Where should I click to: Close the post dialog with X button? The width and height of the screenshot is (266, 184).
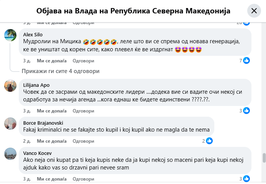(254, 11)
